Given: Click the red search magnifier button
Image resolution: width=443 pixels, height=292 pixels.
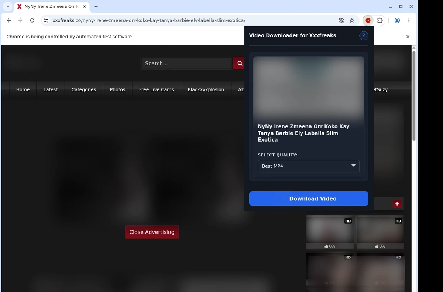Looking at the screenshot, I should (x=240, y=63).
